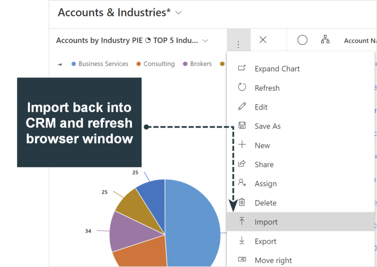Click the Assign person icon
Viewport: 377px width, 267px height.
pyautogui.click(x=242, y=183)
